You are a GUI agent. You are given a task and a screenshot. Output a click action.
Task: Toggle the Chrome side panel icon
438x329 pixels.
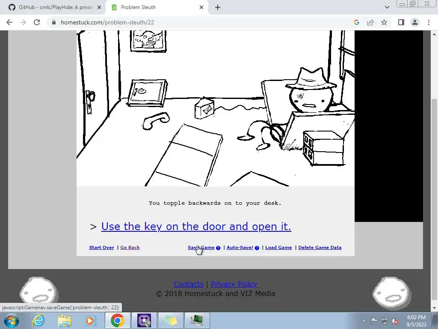tap(401, 22)
